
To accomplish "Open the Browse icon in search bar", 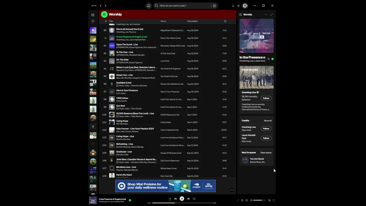I will click(214, 5).
